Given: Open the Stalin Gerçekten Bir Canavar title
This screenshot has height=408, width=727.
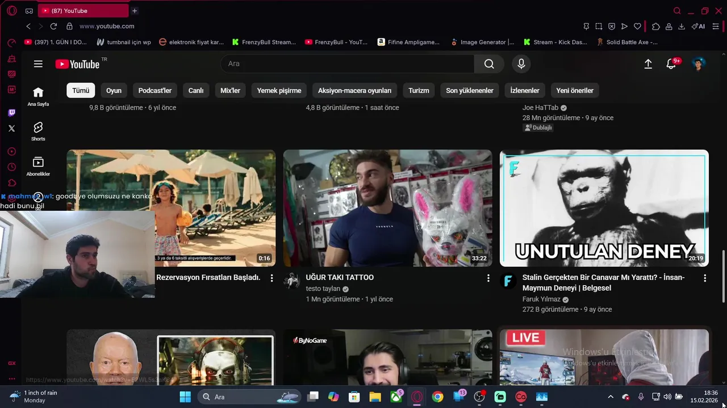Looking at the screenshot, I should point(604,283).
